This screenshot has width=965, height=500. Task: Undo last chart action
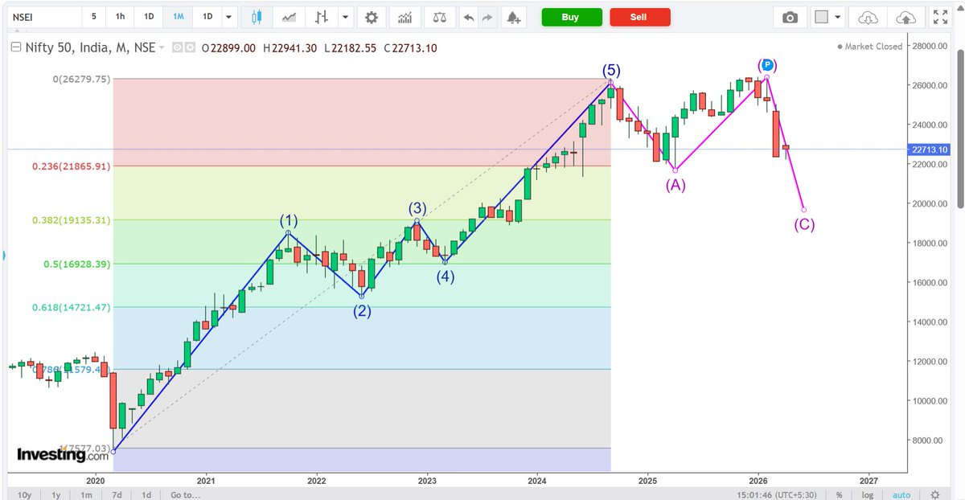point(468,17)
